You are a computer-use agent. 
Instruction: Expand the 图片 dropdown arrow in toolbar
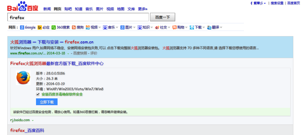click(134, 28)
